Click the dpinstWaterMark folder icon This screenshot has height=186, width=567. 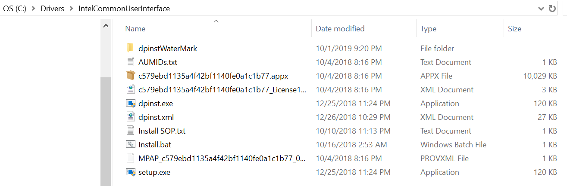pos(131,48)
